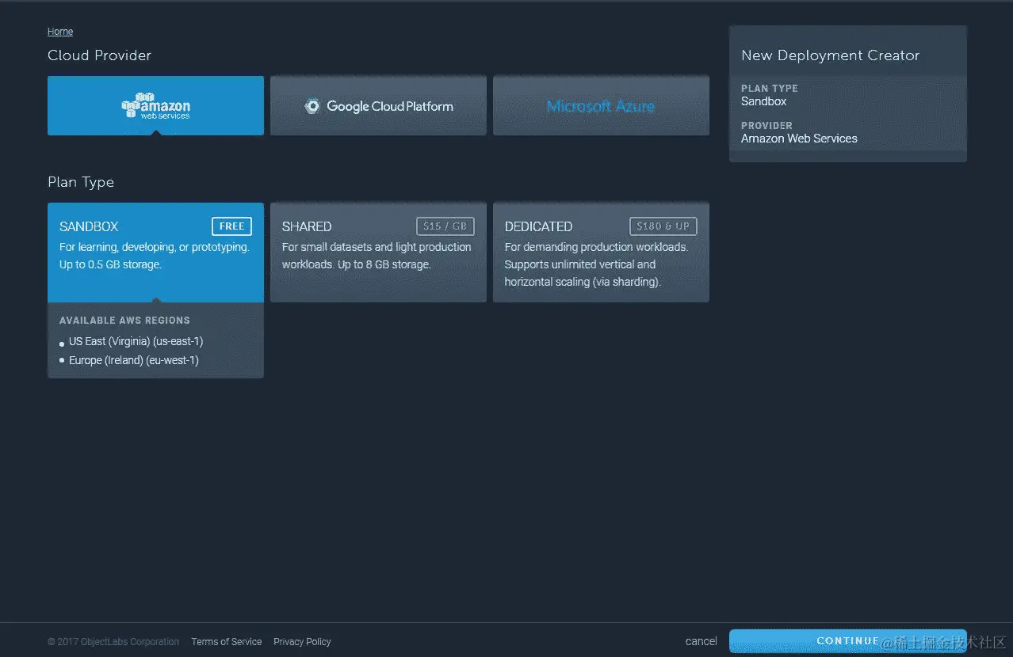Click the Dedicated plan description text

pyautogui.click(x=596, y=264)
